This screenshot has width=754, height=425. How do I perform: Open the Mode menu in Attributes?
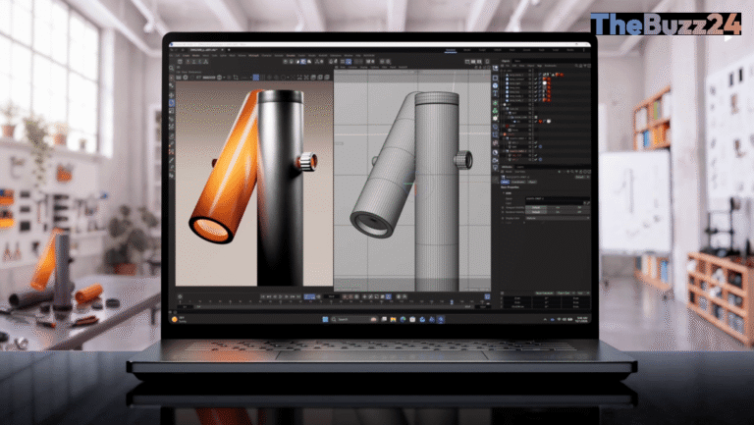coord(509,172)
